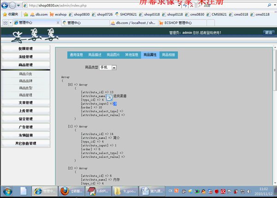Expand the 留言管理 sidebar menu
Image resolution: width=277 pixels, height=198 pixels.
[x=25, y=119]
